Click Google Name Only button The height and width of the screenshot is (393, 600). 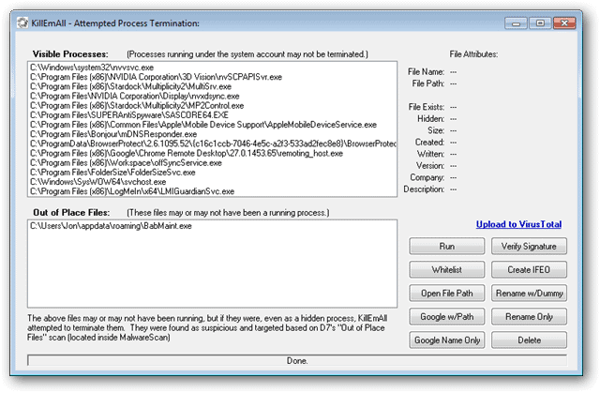click(x=446, y=340)
